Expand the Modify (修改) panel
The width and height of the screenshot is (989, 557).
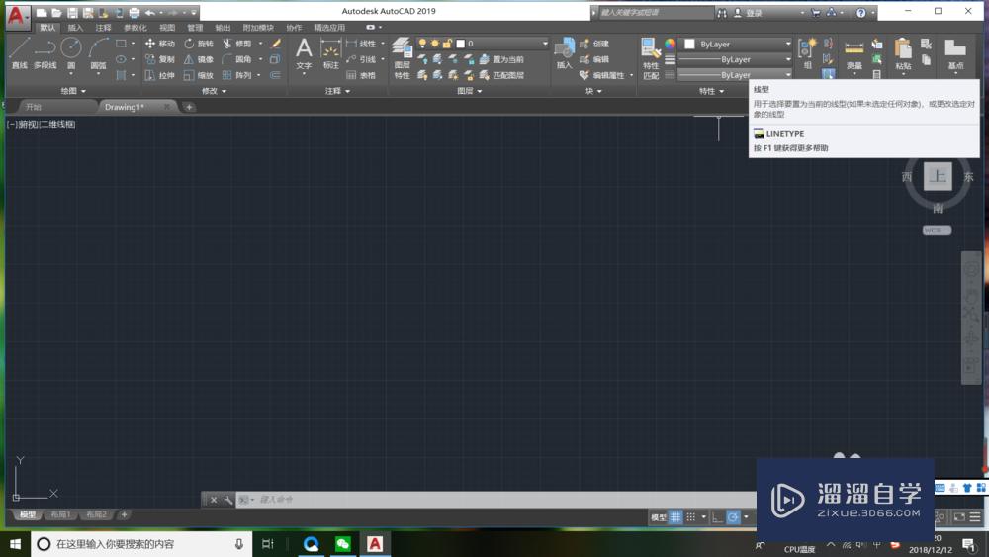click(x=214, y=91)
